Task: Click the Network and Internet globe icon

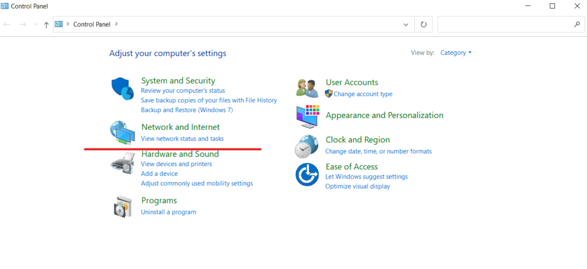Action: 123,132
